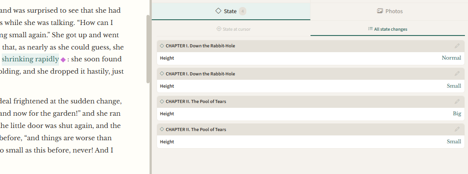This screenshot has height=174, width=468.
Task: Click the Small value under Chapter II
Action: tap(453, 142)
